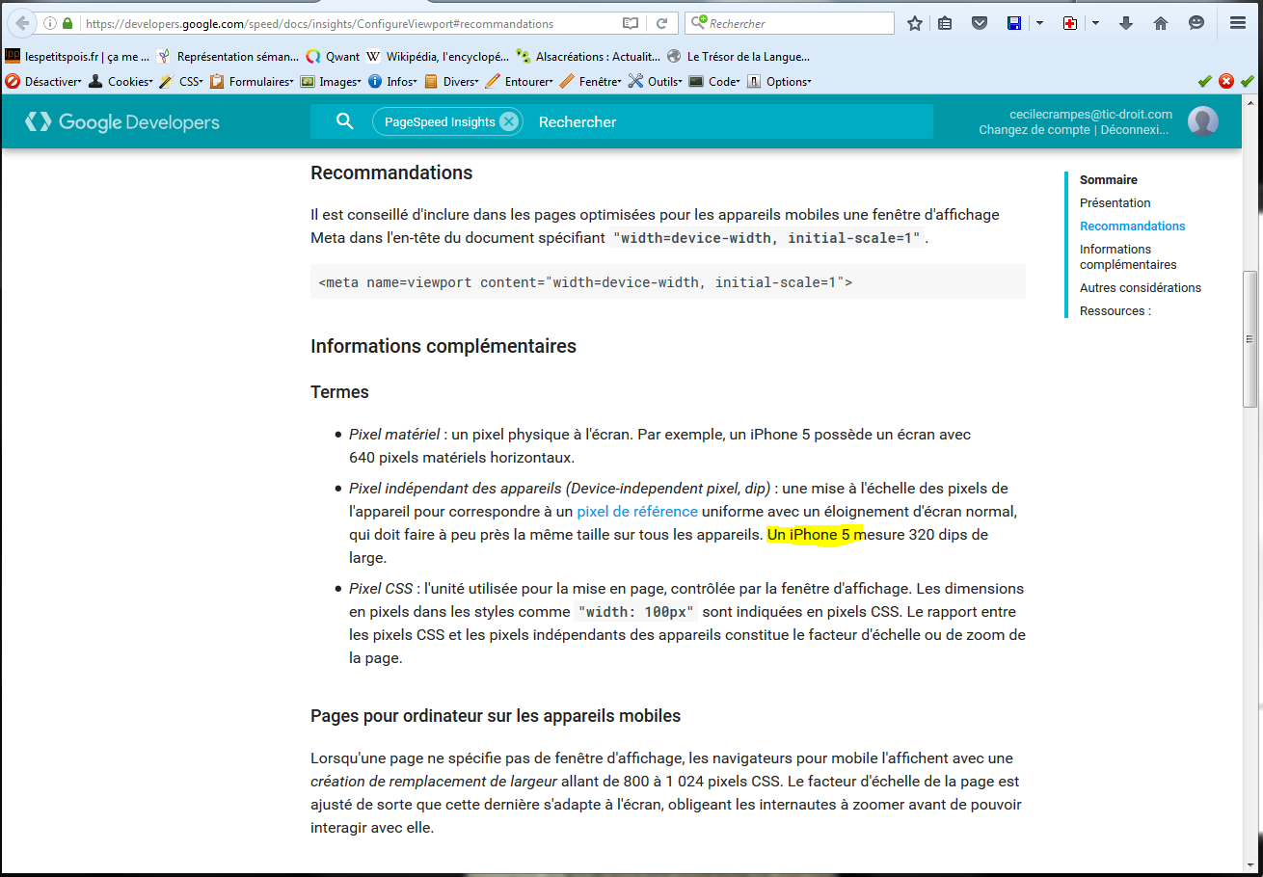1263x877 pixels.
Task: Click Changez de compte
Action: click(1035, 129)
